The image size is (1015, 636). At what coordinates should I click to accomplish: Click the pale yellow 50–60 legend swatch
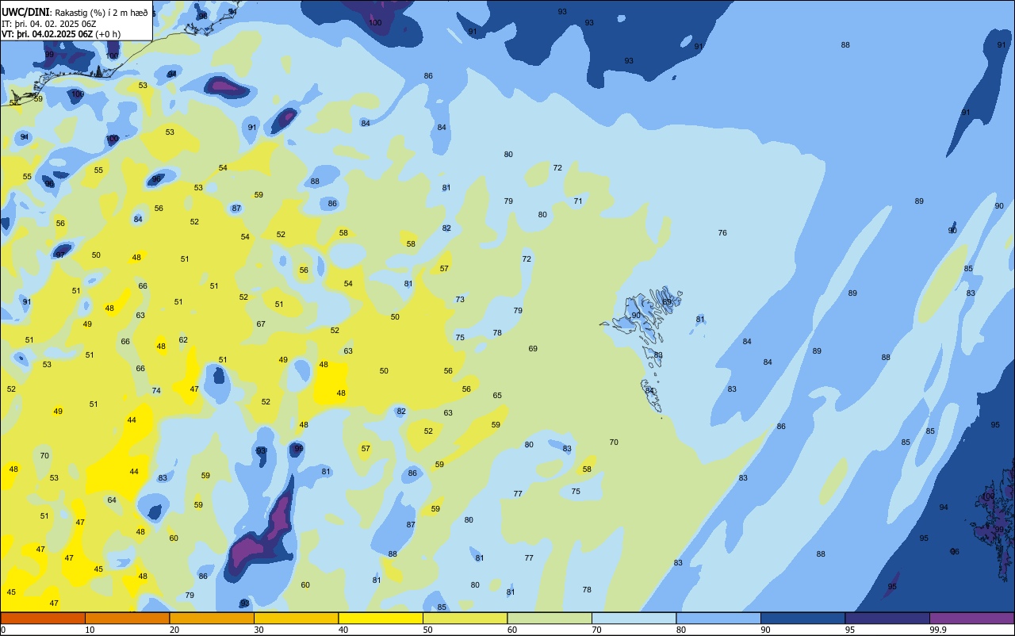click(x=465, y=618)
